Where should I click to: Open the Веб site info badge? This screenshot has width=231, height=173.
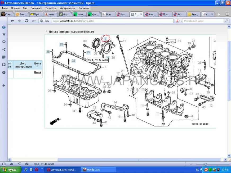(x=45, y=21)
